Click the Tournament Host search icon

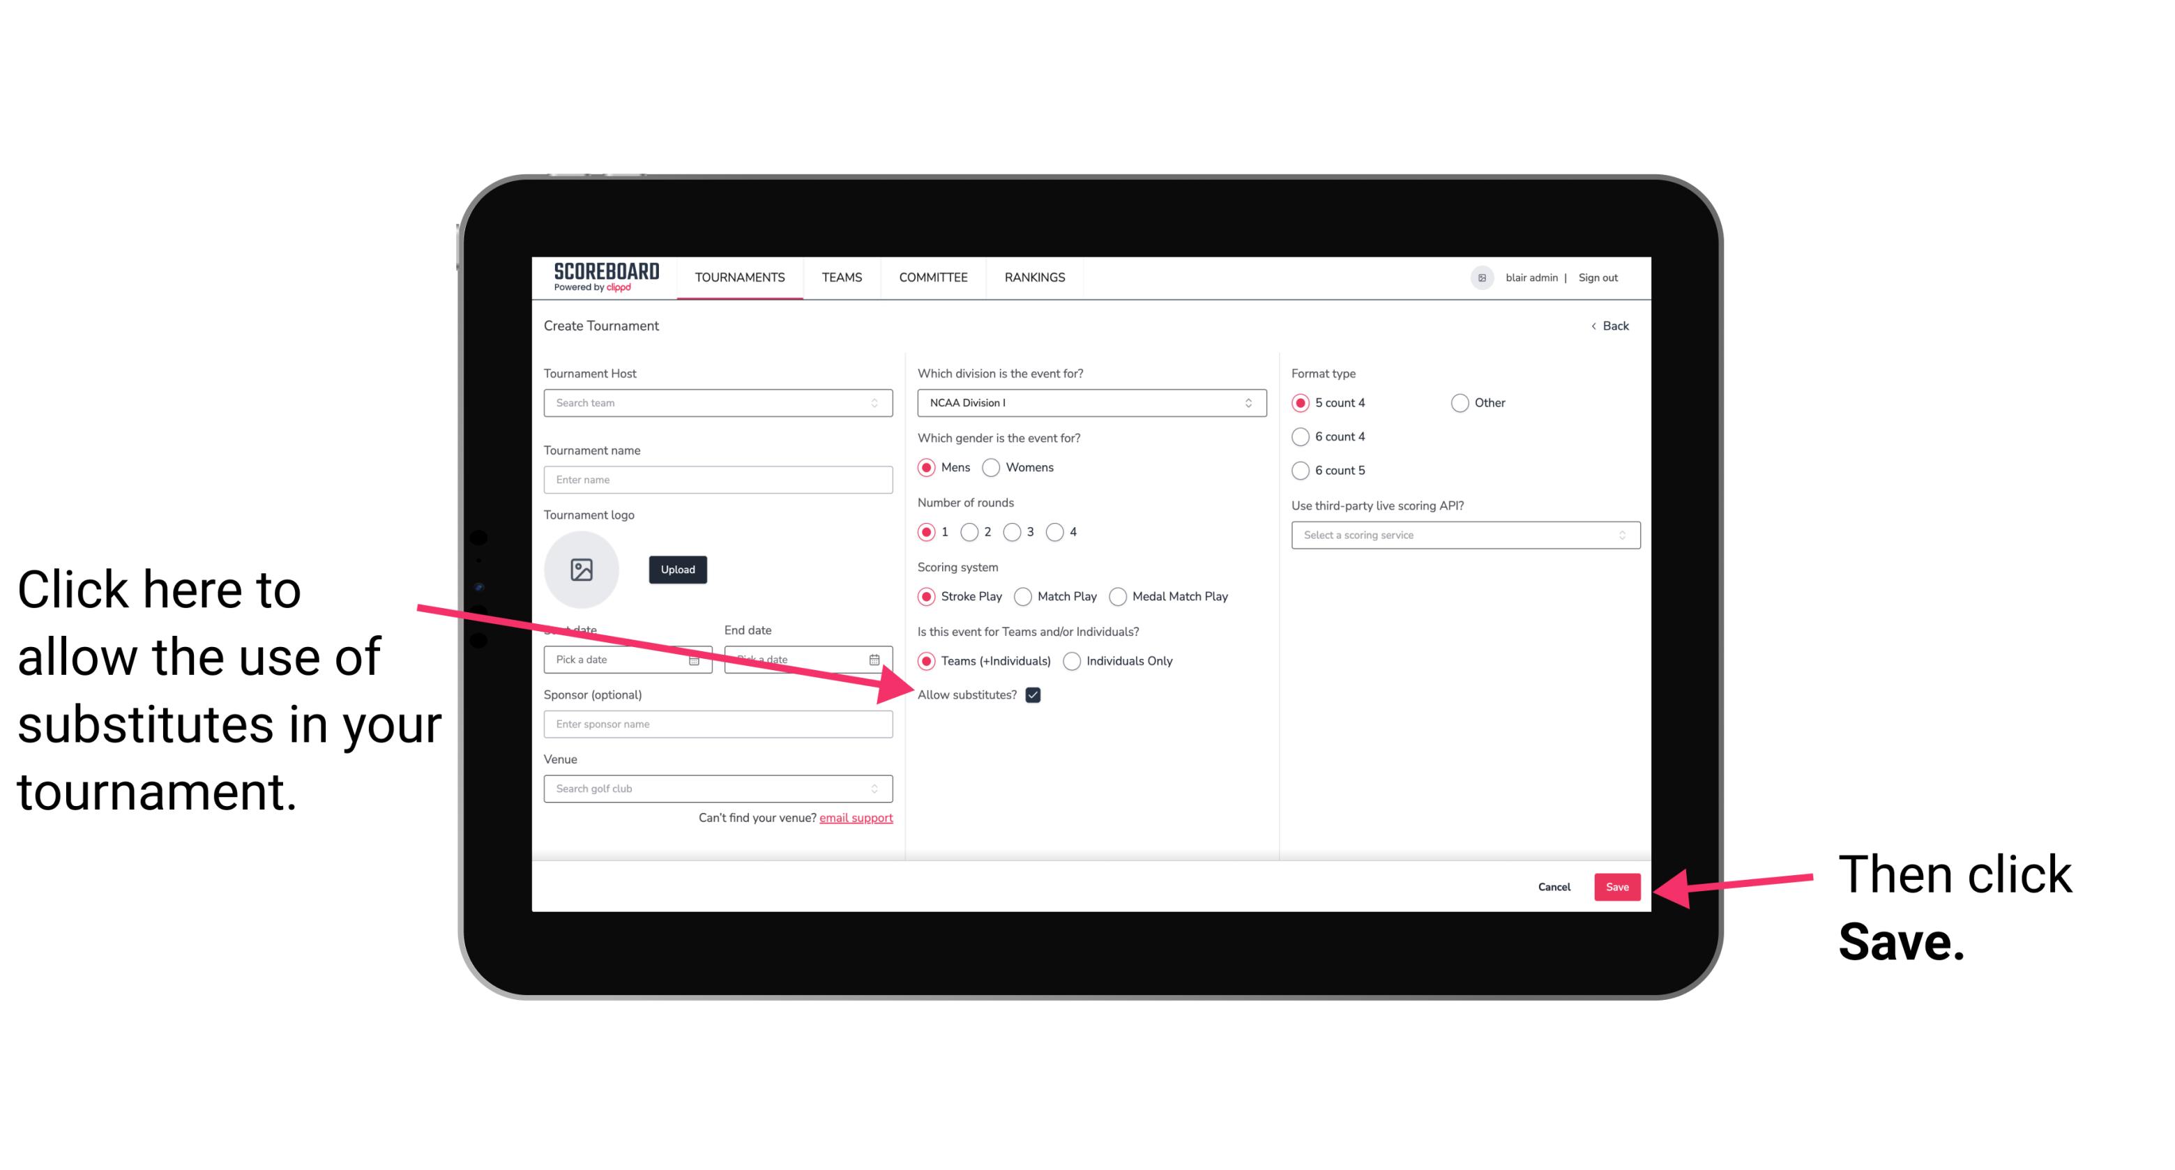[x=877, y=404]
